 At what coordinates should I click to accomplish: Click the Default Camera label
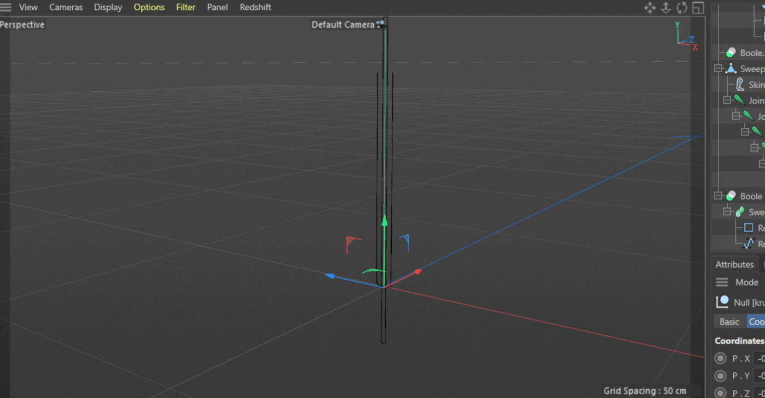point(343,25)
